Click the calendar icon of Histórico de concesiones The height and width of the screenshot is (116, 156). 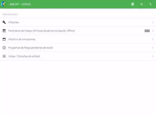(x=4, y=39)
